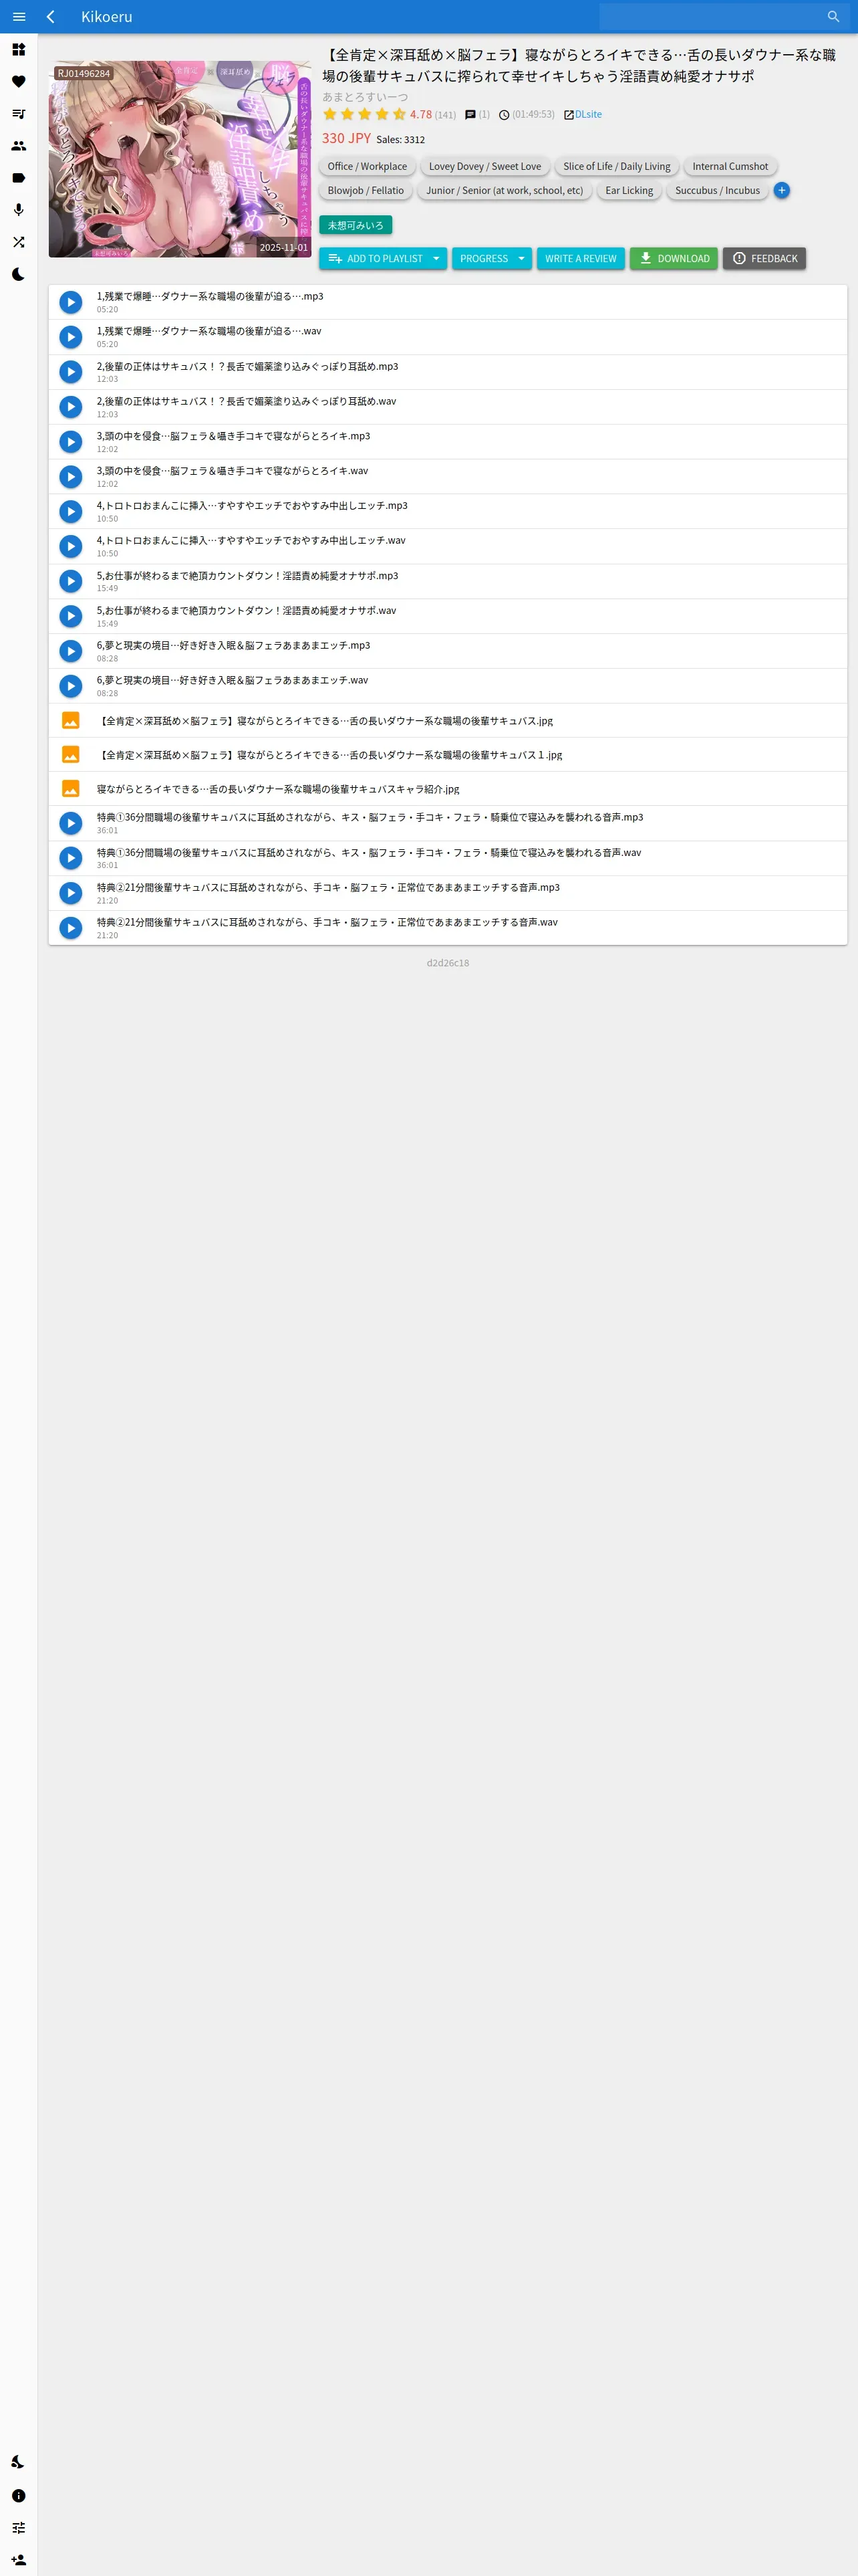Open the playlists icon in sidebar
The image size is (858, 2576).
[x=19, y=114]
